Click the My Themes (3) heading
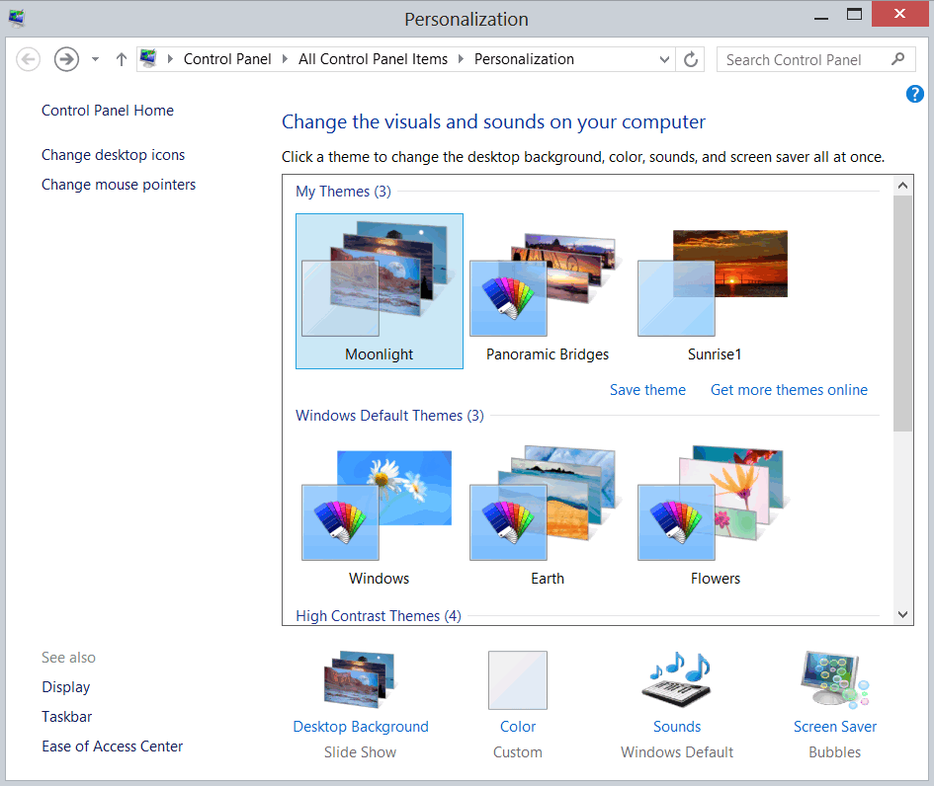Screen dimensions: 934x786 point(343,192)
